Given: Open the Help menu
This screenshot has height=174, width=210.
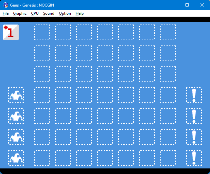Looking at the screenshot, I should pyautogui.click(x=79, y=13).
